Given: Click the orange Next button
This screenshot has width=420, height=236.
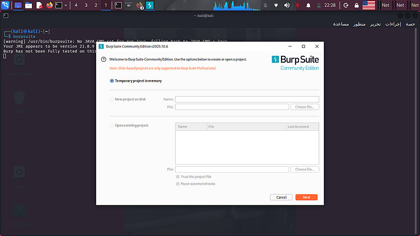Looking at the screenshot, I should [x=307, y=197].
